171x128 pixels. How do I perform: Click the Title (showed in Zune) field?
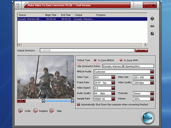click(128, 66)
